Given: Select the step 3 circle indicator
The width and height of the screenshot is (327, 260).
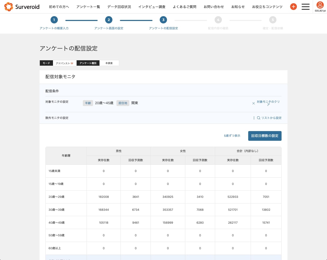Looking at the screenshot, I should (x=163, y=20).
